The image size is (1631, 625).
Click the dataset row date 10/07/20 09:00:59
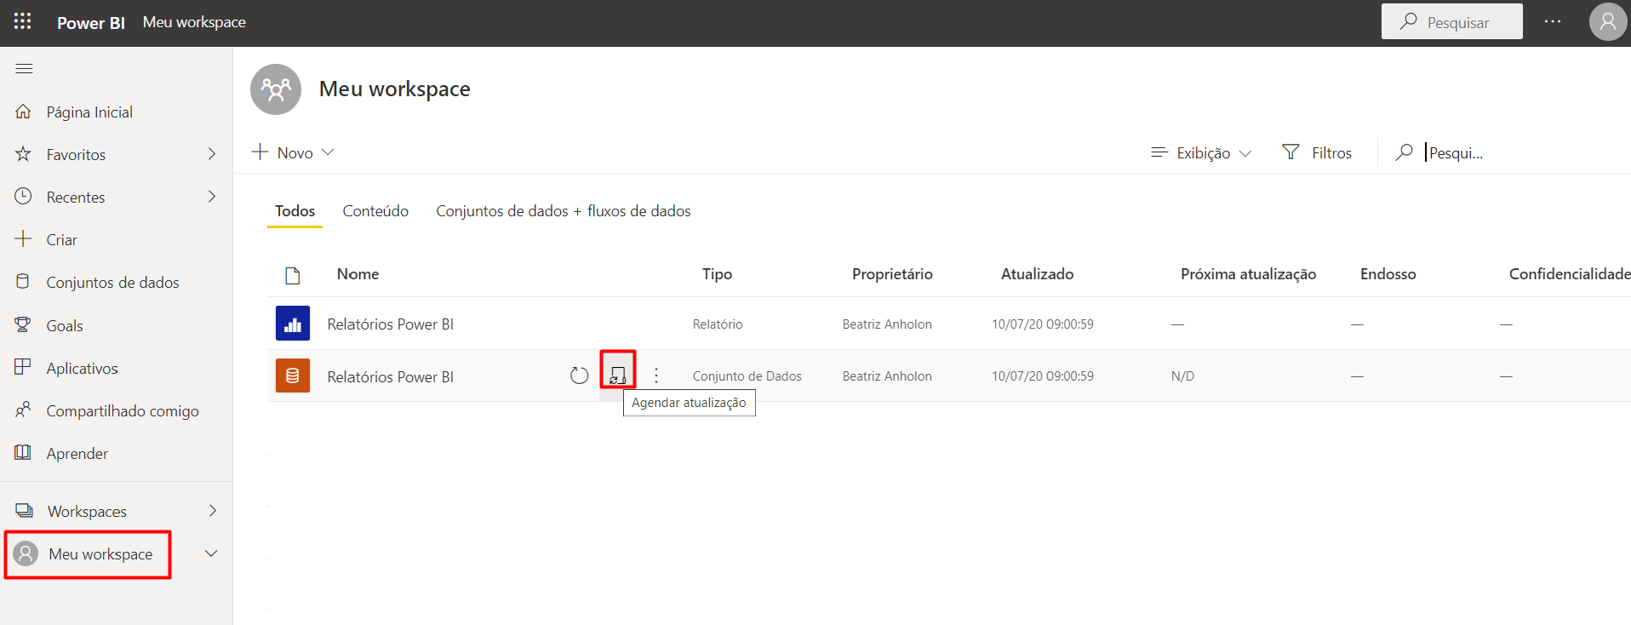click(x=1043, y=376)
